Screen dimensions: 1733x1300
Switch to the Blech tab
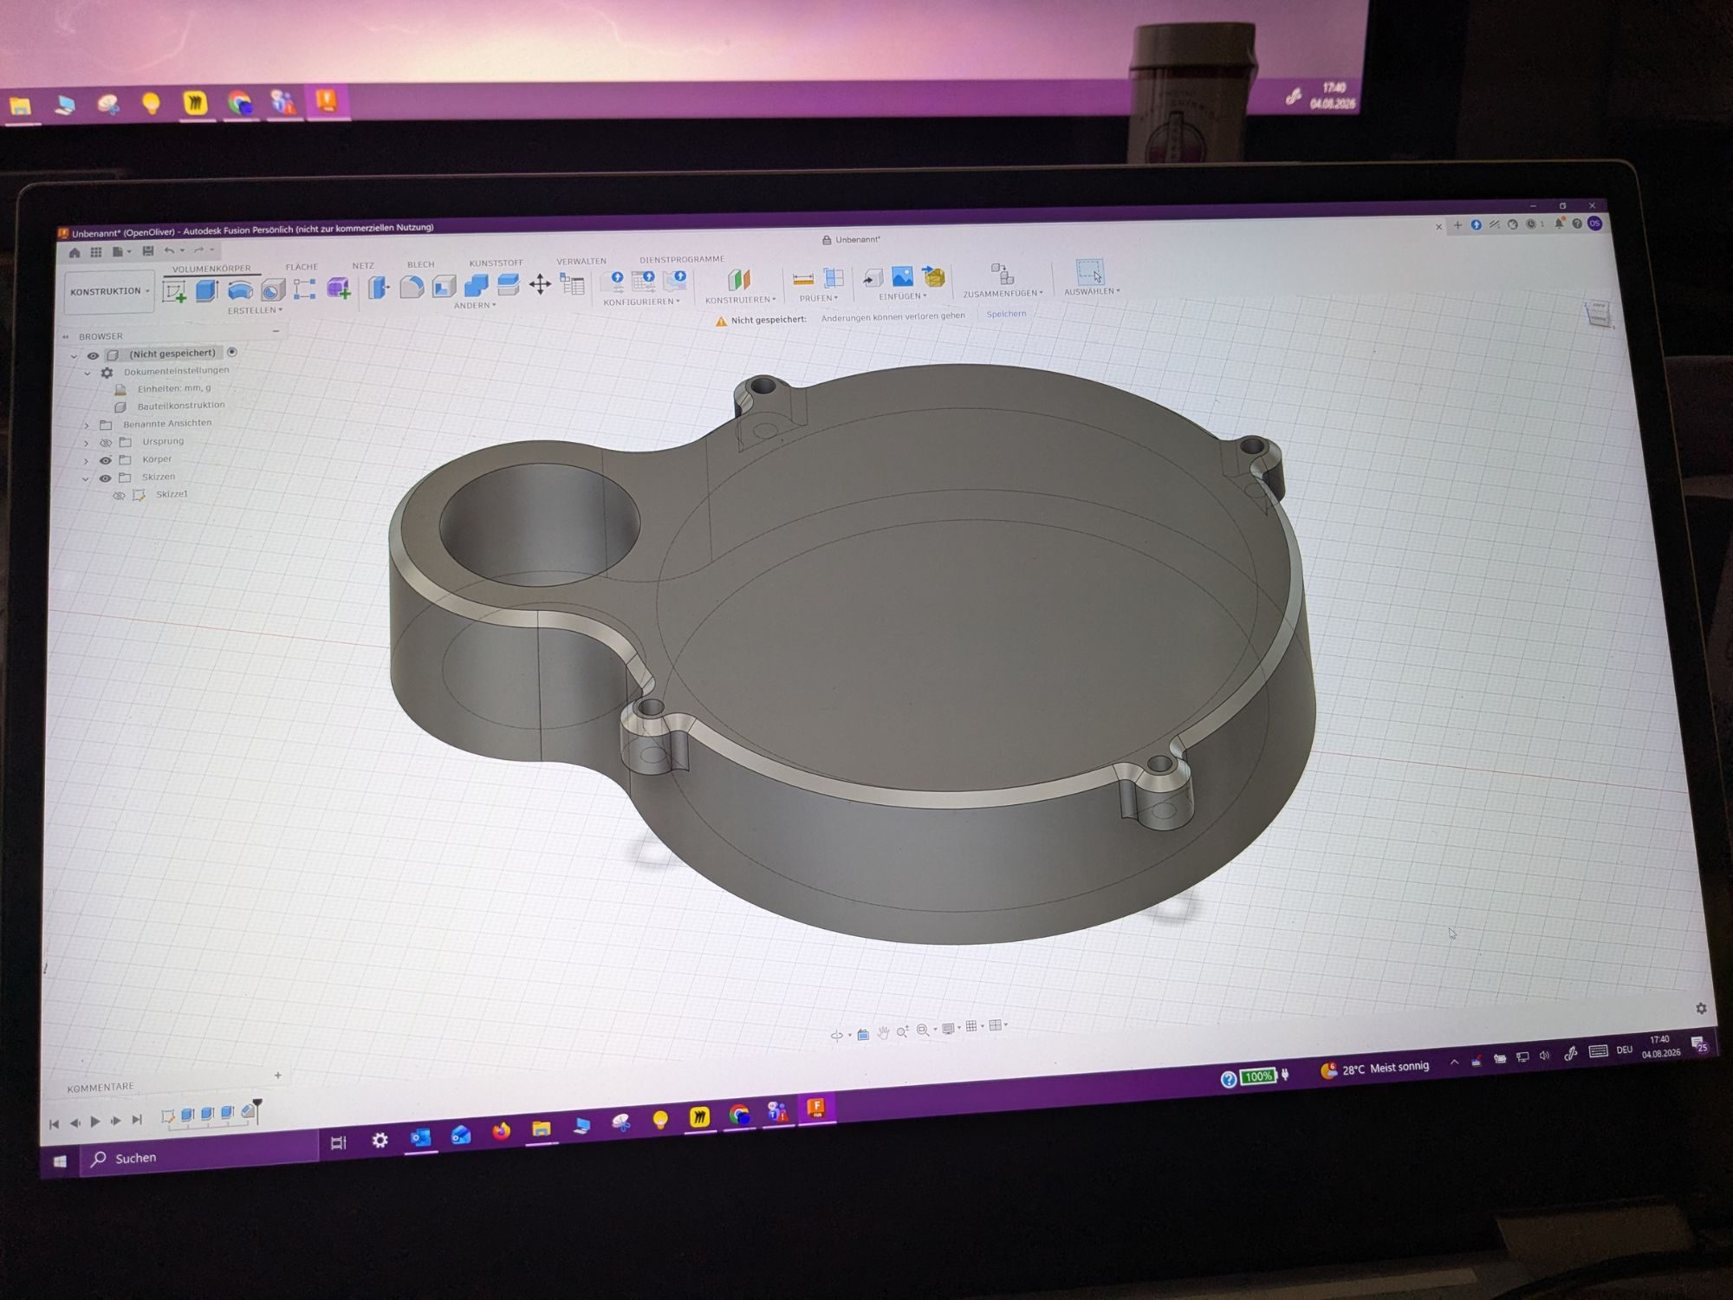click(x=421, y=264)
